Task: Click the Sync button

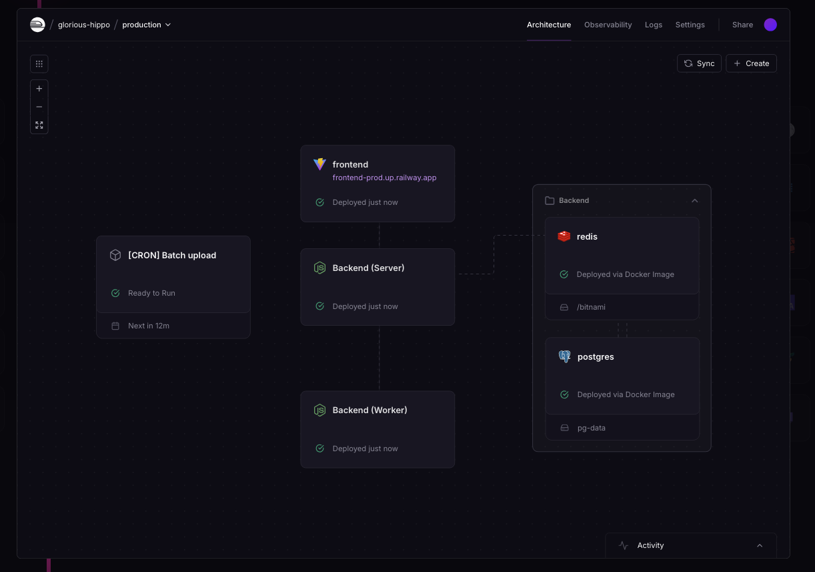Action: point(699,63)
